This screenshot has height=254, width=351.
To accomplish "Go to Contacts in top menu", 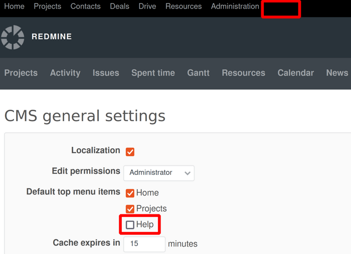I will pos(85,7).
